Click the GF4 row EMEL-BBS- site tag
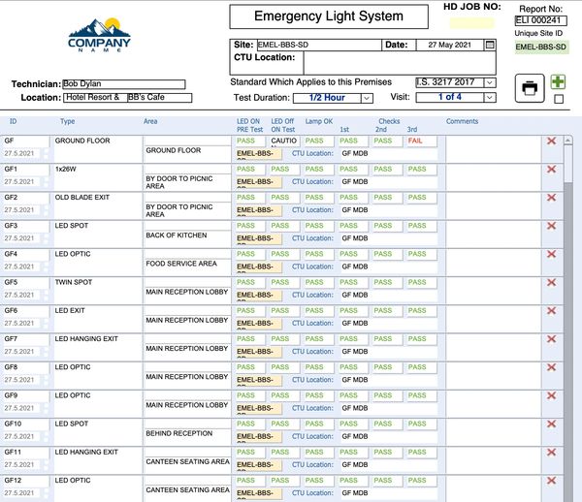 click(x=259, y=267)
